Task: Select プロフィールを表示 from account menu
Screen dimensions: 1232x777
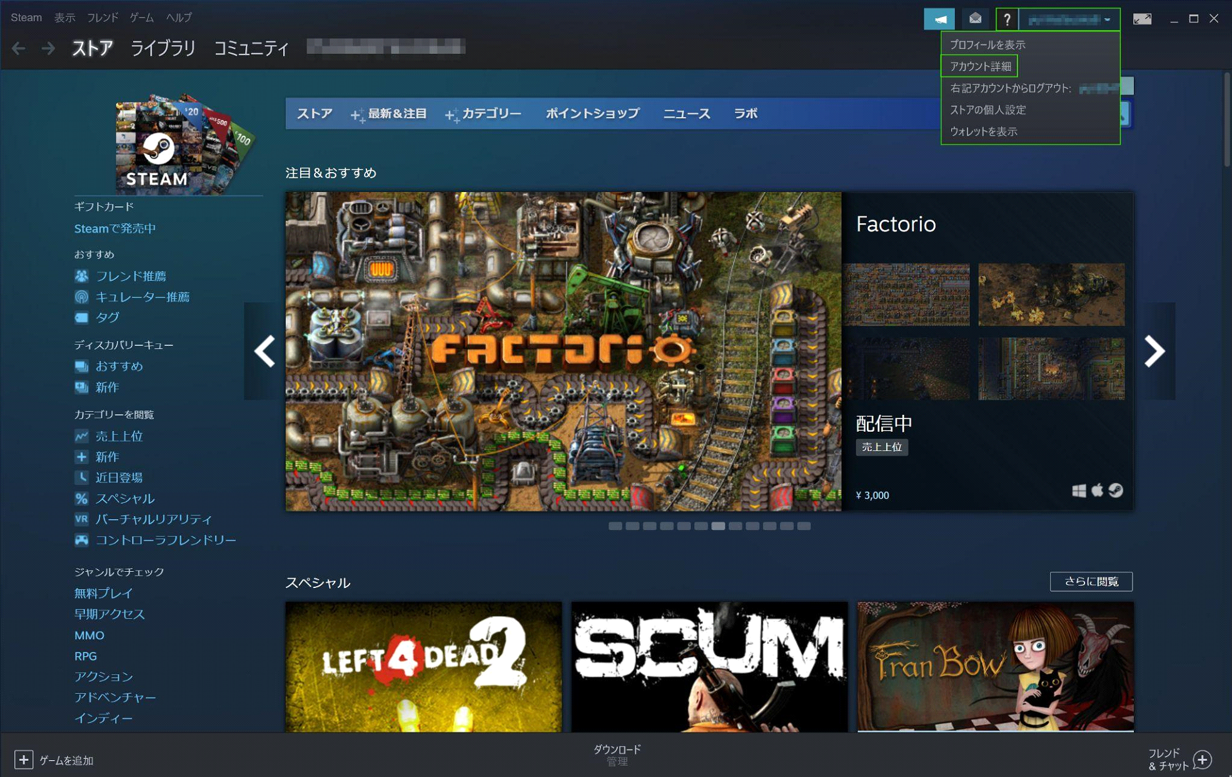Action: click(x=987, y=45)
